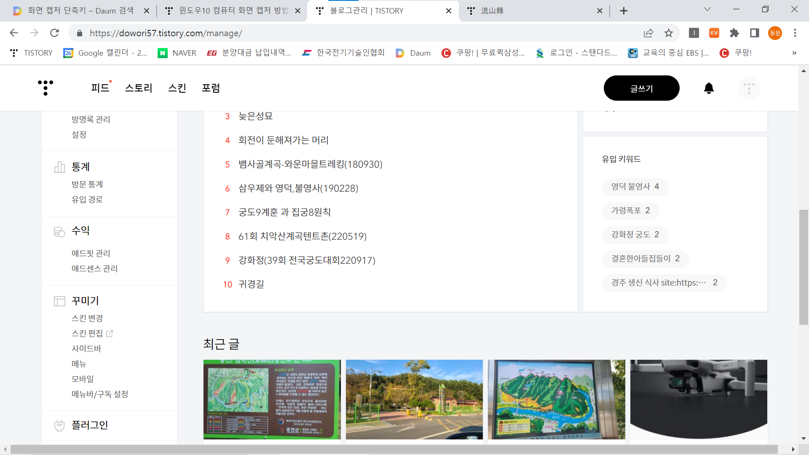Click the 수익 revenue coins icon

point(59,231)
